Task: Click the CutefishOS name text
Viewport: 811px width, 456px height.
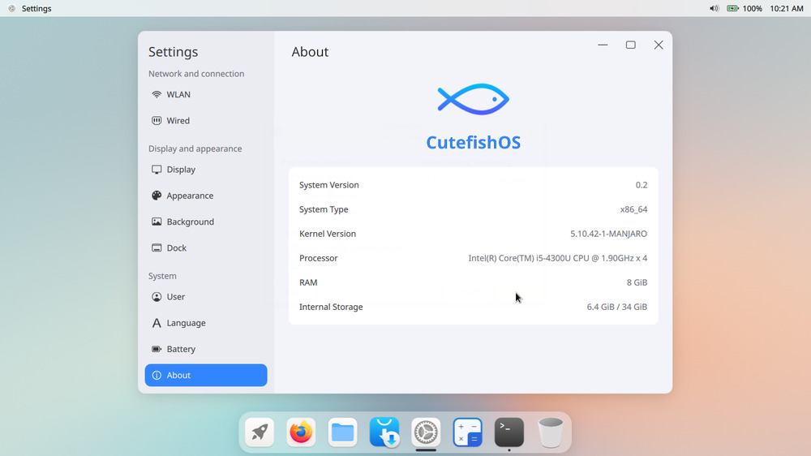Action: click(x=474, y=142)
